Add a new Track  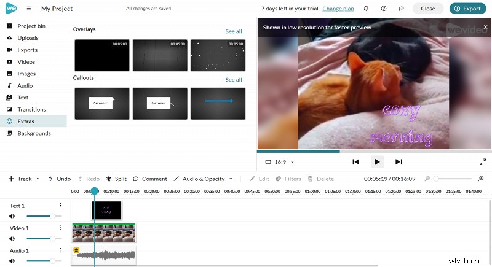[x=20, y=179]
